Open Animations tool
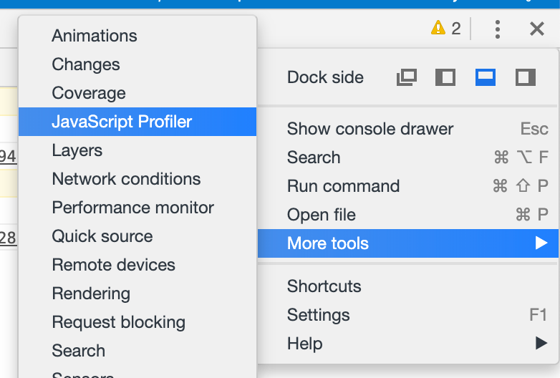 point(137,36)
